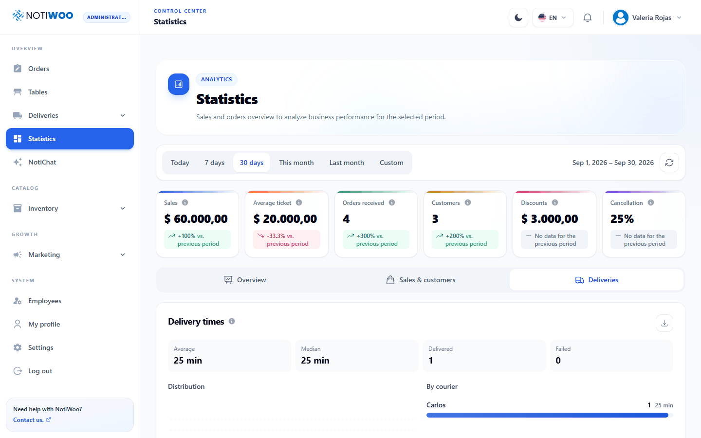Expand the Deliveries sidebar submenu

[70, 115]
